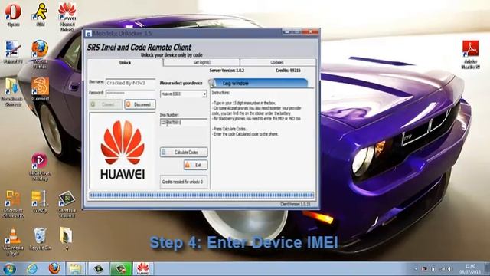This screenshot has width=490, height=276.
Task: Click the greyed-out Connect button
Action: click(x=106, y=104)
